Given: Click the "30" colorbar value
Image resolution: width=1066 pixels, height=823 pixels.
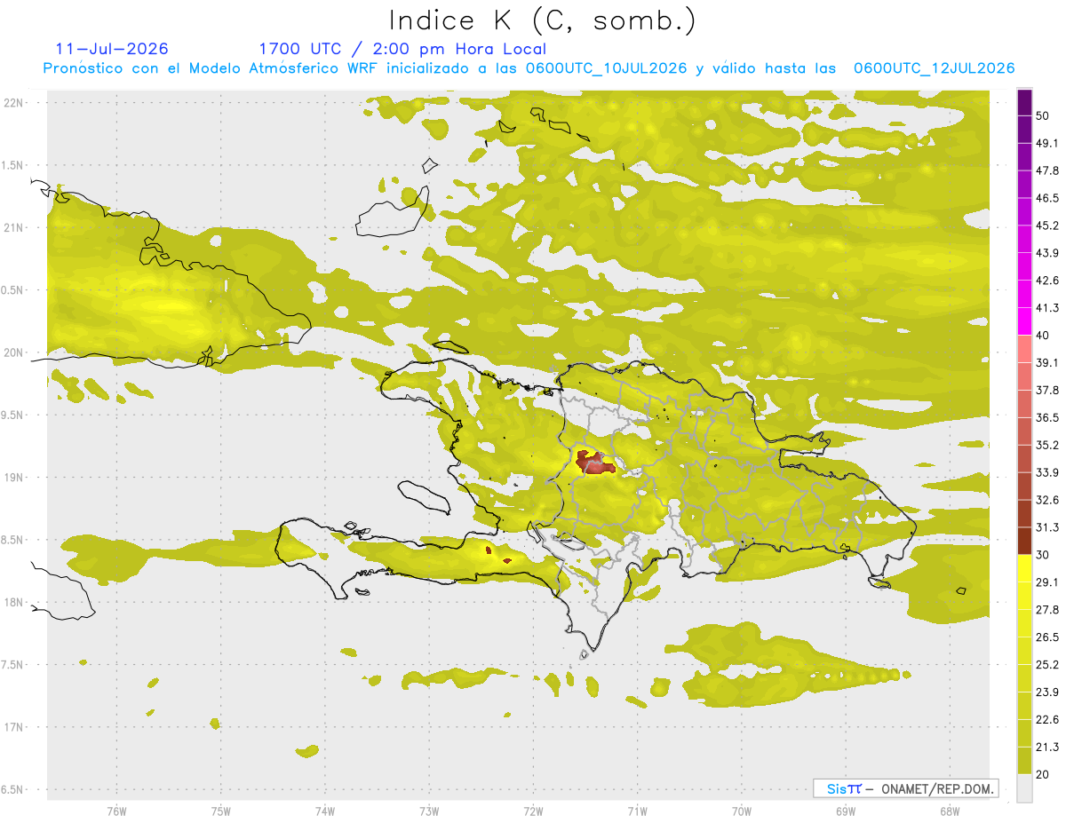Looking at the screenshot, I should click(1044, 555).
